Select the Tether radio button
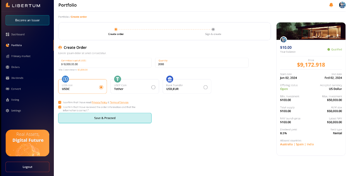 [153, 87]
